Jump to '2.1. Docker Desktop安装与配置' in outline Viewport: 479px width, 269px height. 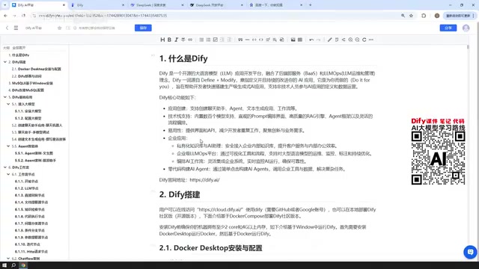[37, 69]
